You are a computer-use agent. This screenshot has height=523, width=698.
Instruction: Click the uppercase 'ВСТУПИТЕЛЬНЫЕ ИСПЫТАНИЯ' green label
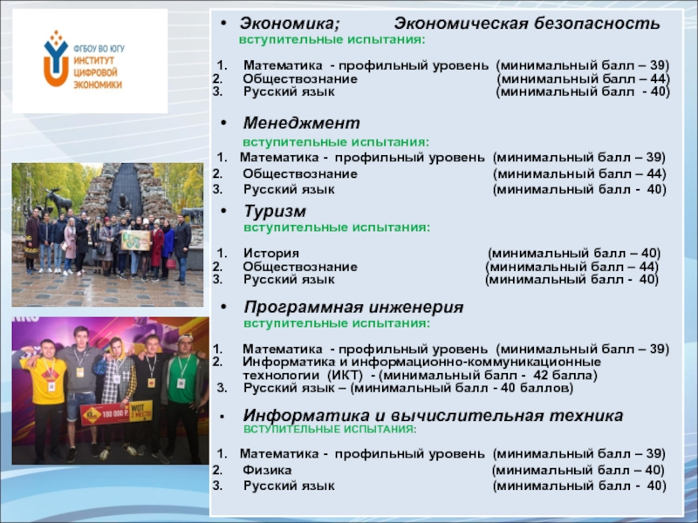(330, 431)
